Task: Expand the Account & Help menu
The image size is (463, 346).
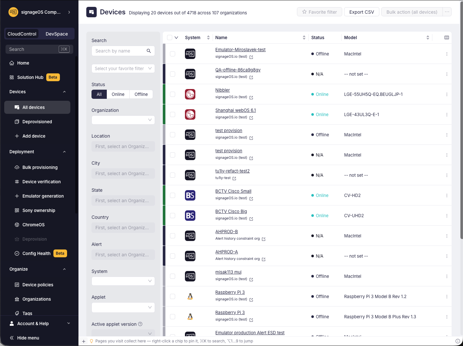Action: click(x=39, y=323)
